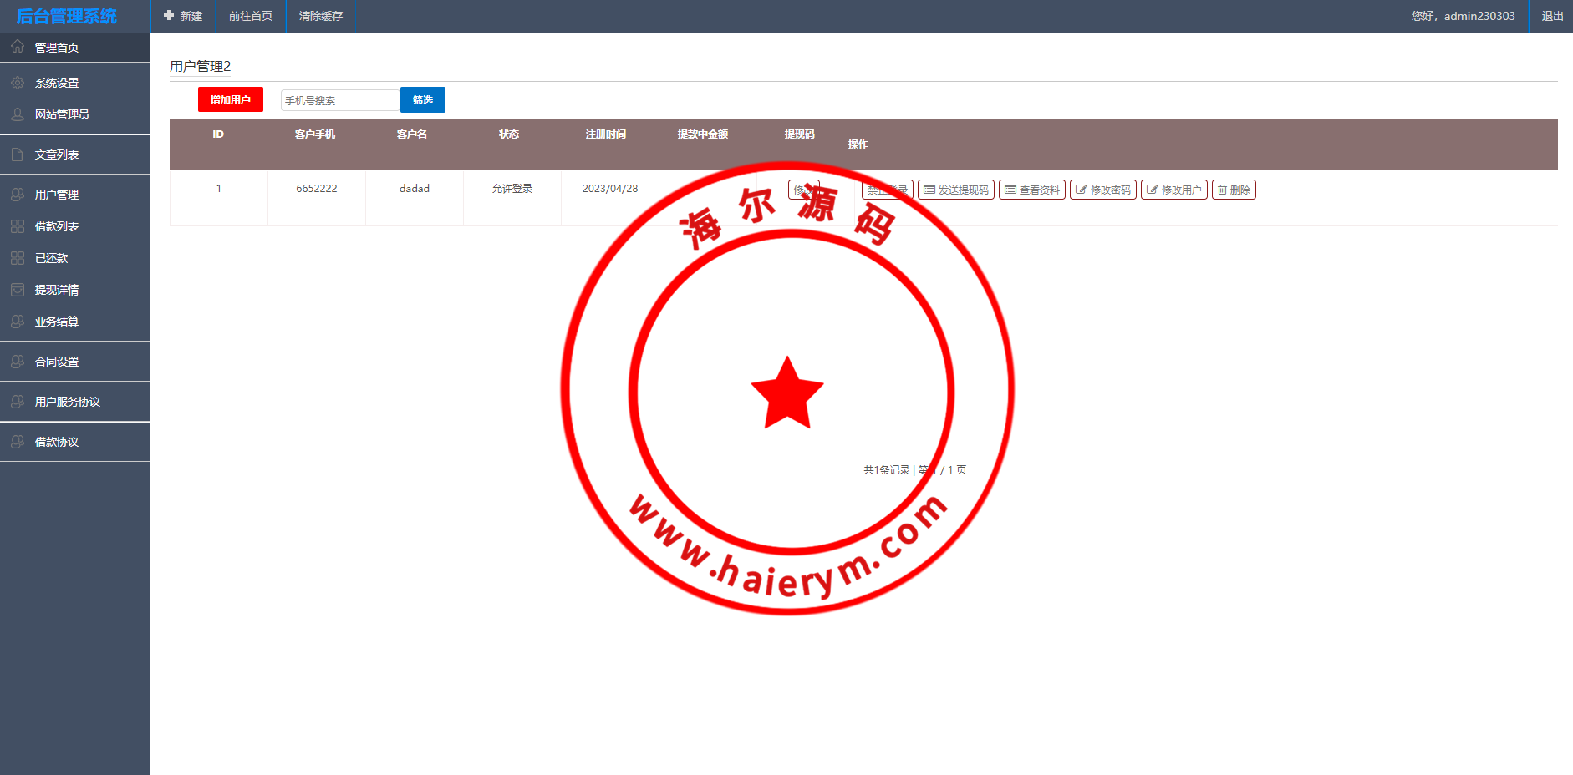Click the gear icon beside 系统设置

18,83
